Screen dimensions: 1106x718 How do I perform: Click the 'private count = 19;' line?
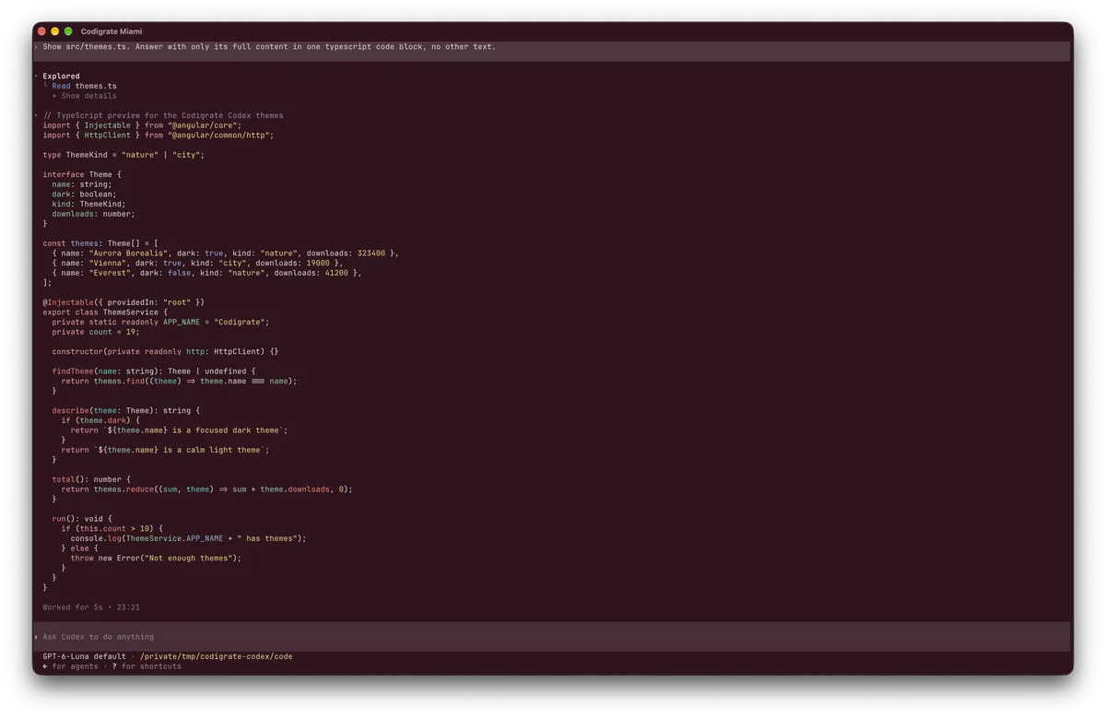point(96,332)
